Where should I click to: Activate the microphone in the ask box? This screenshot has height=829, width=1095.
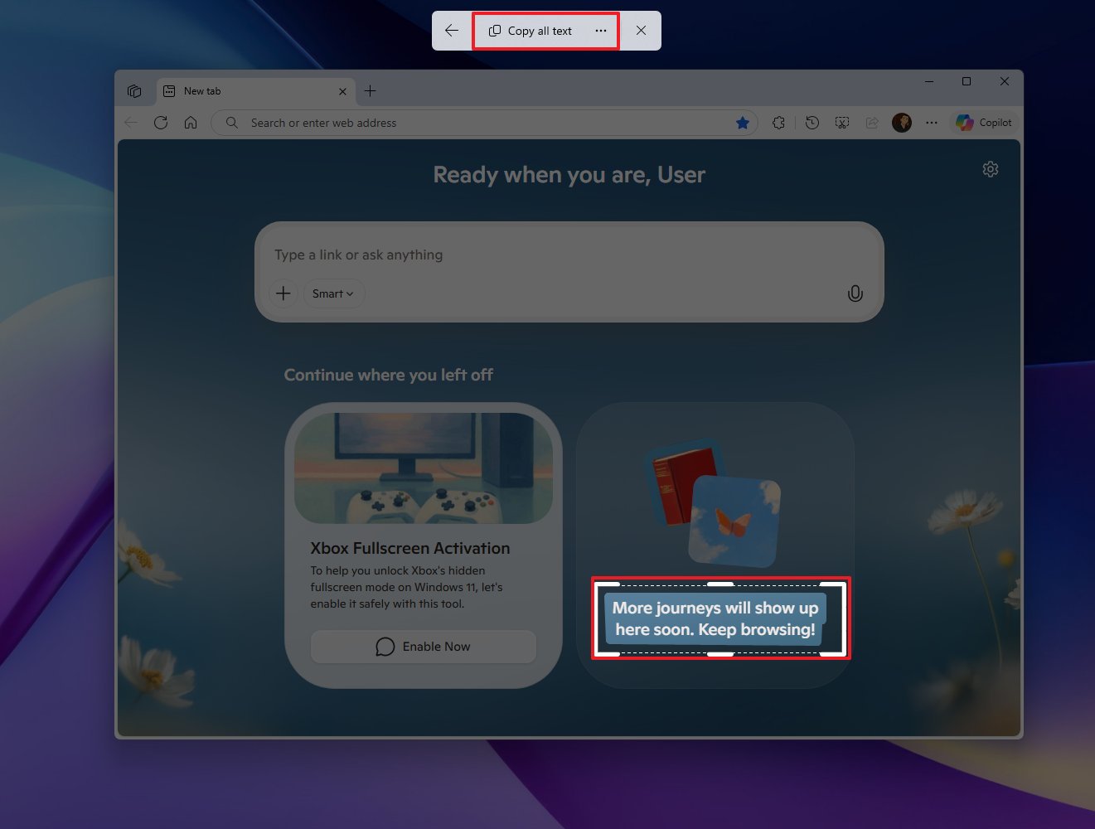[x=855, y=293]
